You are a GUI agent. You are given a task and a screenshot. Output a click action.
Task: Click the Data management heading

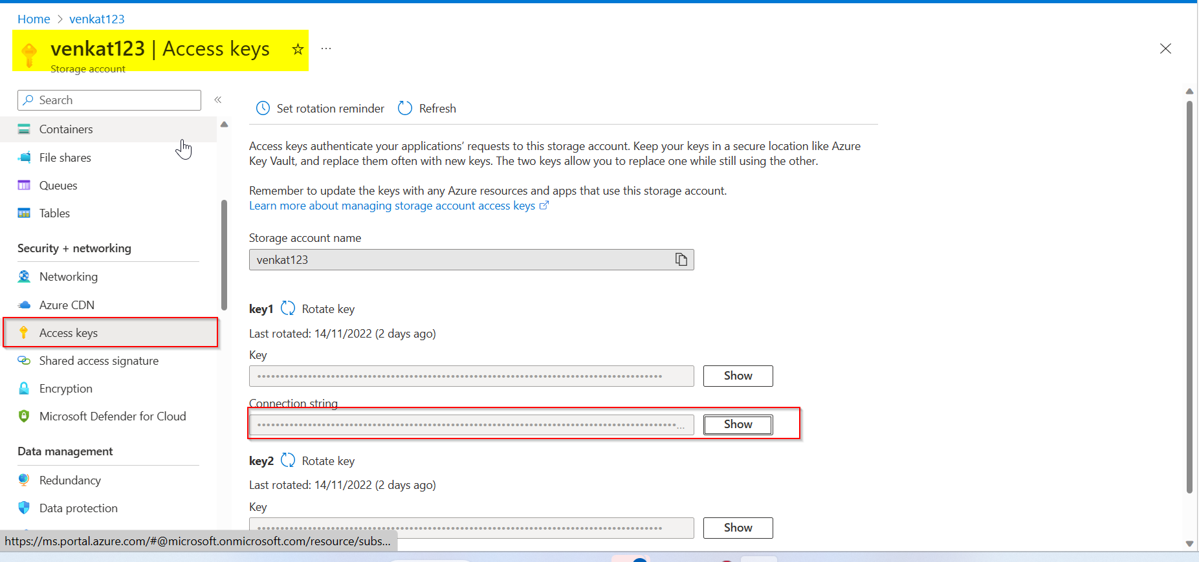(65, 451)
